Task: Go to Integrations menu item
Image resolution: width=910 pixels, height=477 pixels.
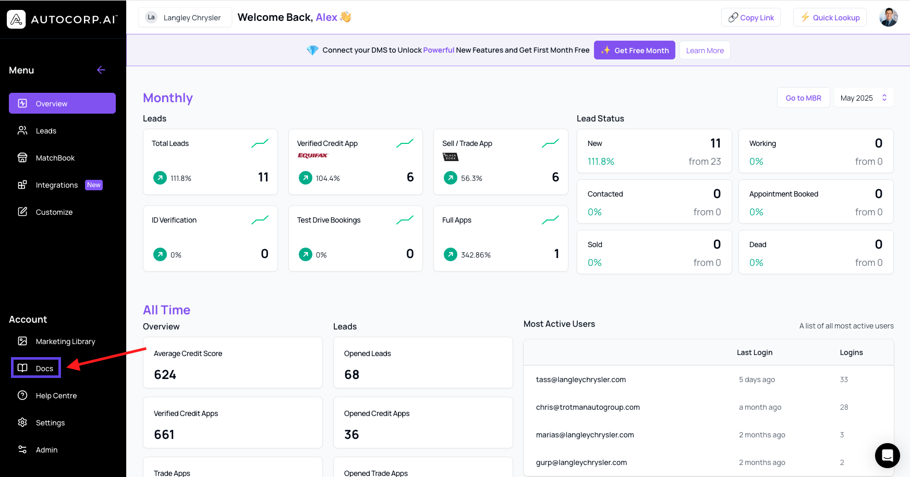Action: 56,185
